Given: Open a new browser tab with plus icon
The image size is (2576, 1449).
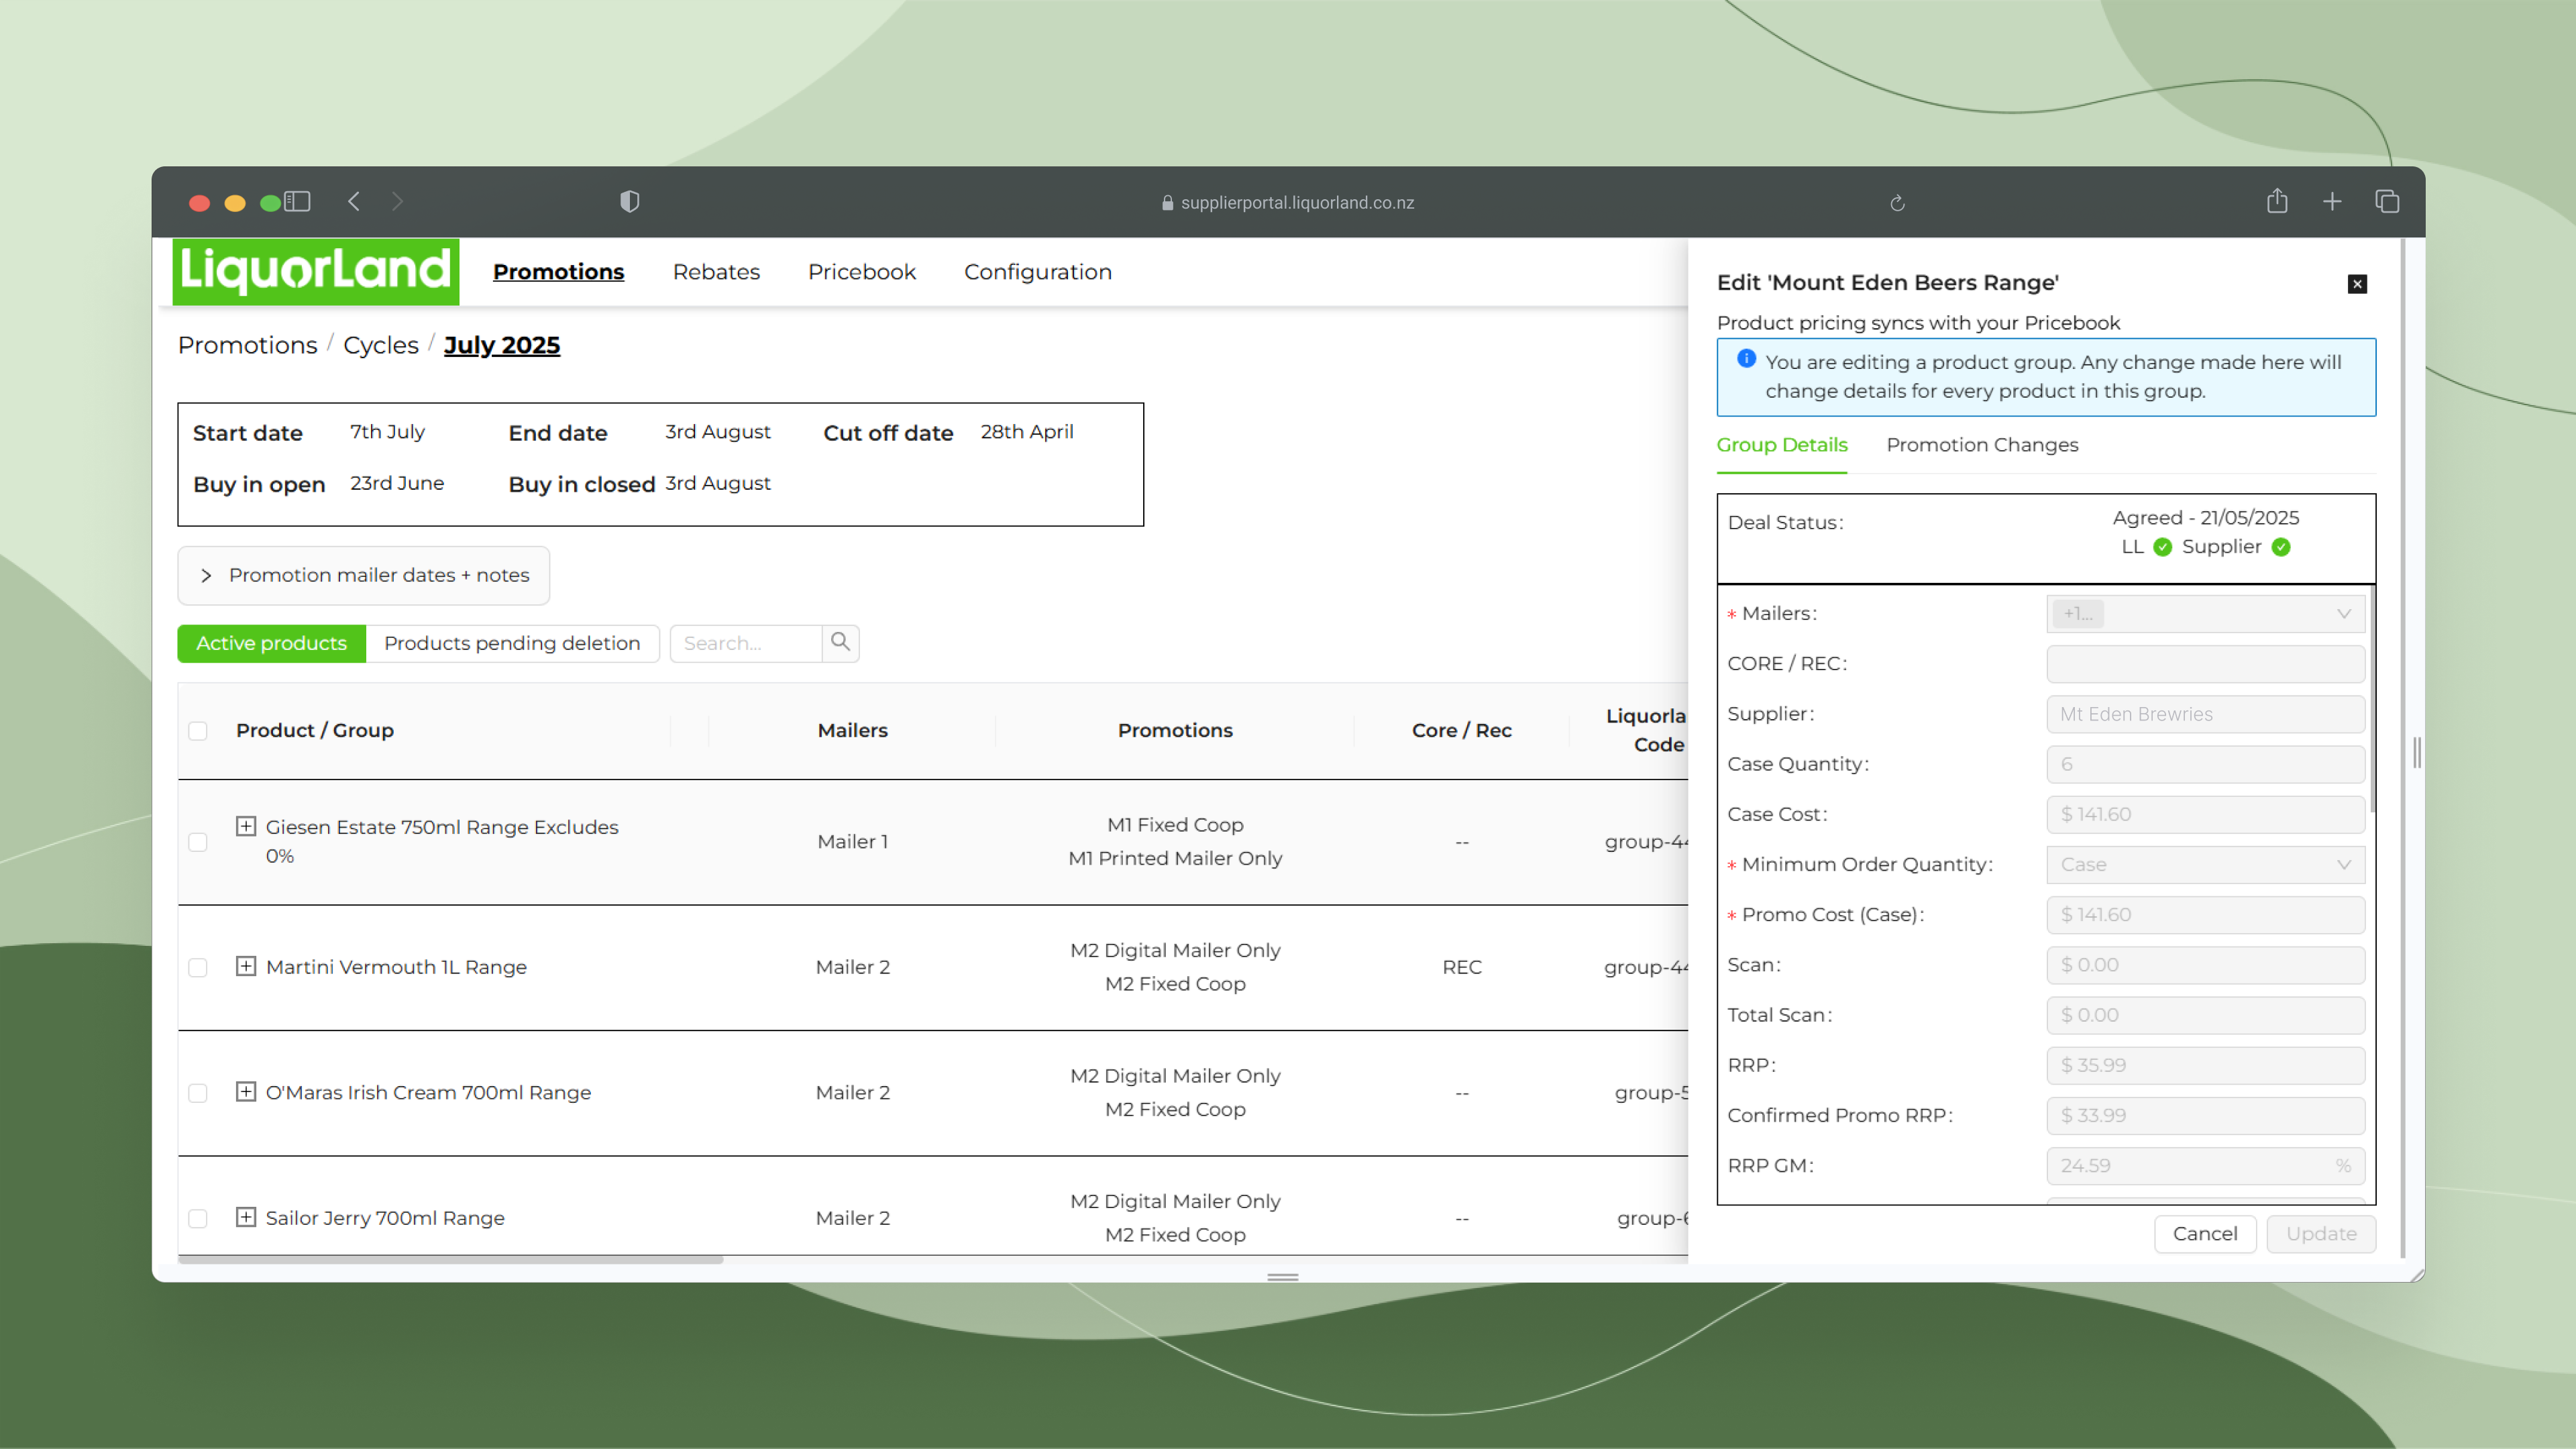Looking at the screenshot, I should pos(2332,202).
